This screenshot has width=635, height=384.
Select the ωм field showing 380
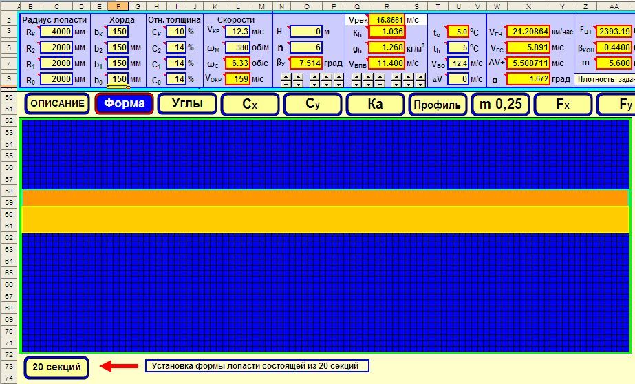[x=237, y=47]
